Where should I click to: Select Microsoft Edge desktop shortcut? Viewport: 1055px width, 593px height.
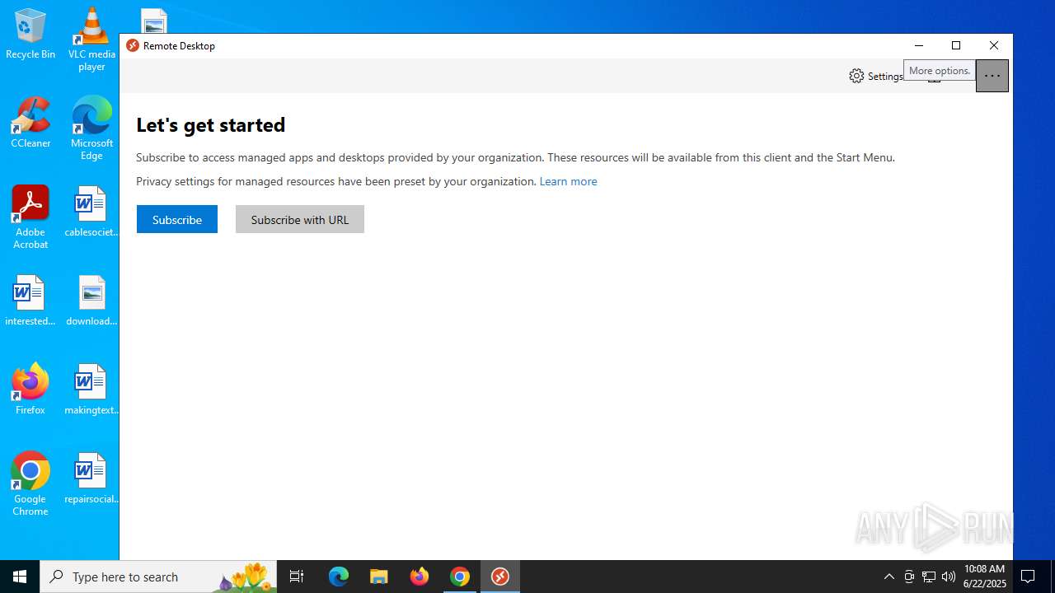click(x=91, y=128)
